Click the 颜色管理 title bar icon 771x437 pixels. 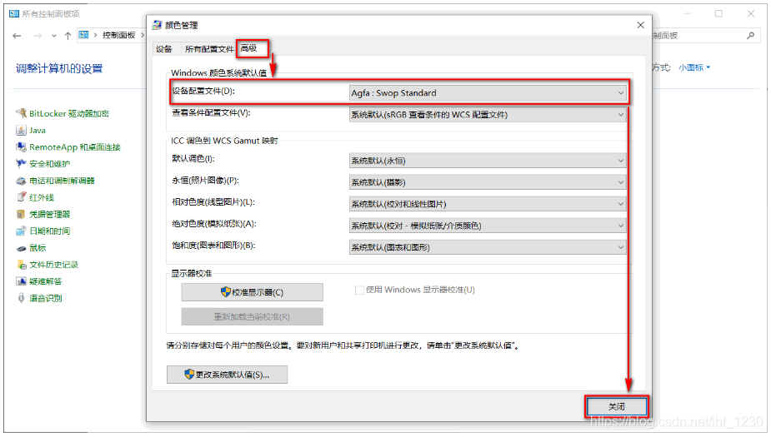(157, 25)
